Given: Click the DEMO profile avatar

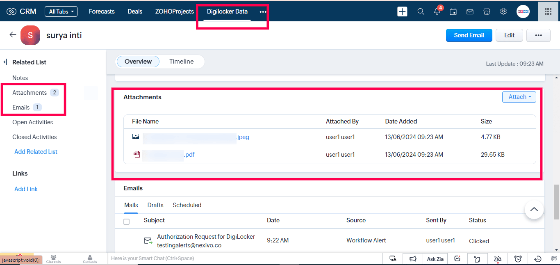Looking at the screenshot, I should tap(523, 11).
